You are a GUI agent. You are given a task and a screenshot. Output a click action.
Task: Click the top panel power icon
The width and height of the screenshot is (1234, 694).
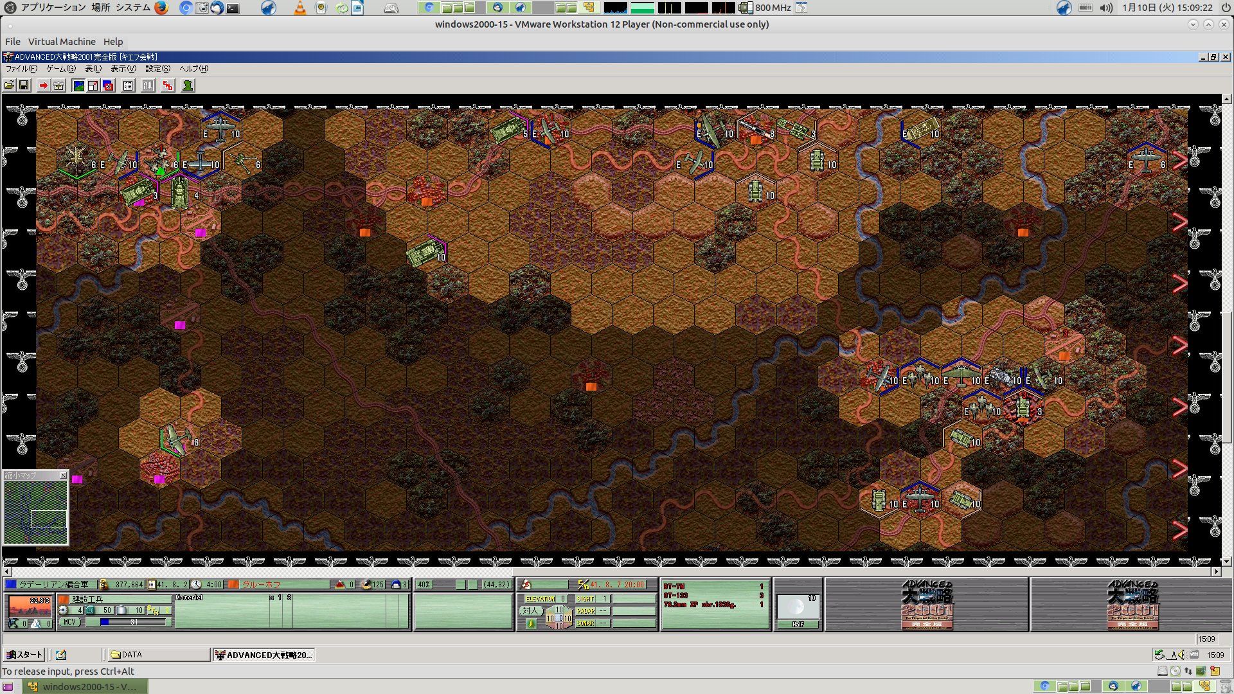click(1226, 8)
